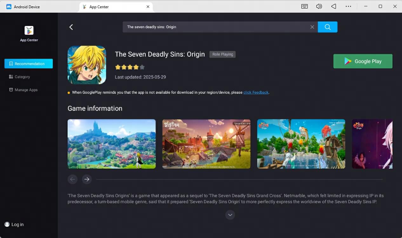Select the Recommendation sidebar entry
This screenshot has width=402, height=238.
[x=29, y=64]
